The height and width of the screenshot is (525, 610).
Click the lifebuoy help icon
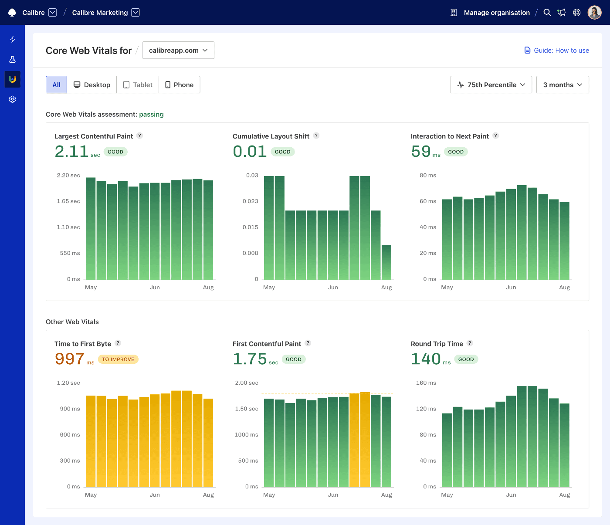tap(577, 13)
